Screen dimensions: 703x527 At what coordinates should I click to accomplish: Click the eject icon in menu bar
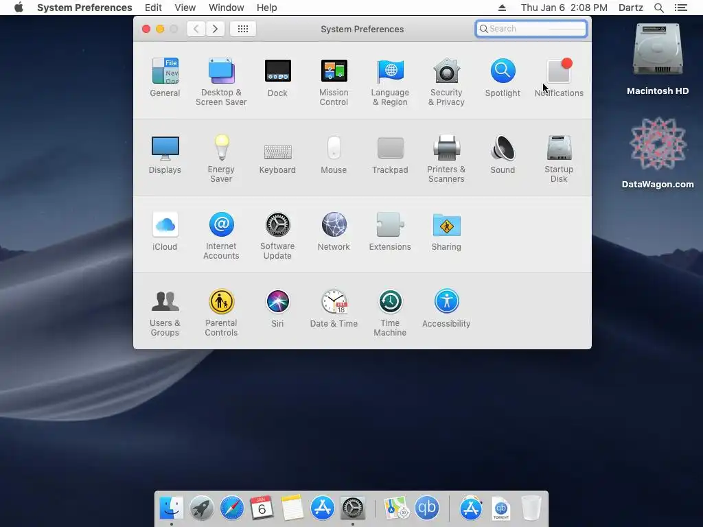[x=502, y=8]
